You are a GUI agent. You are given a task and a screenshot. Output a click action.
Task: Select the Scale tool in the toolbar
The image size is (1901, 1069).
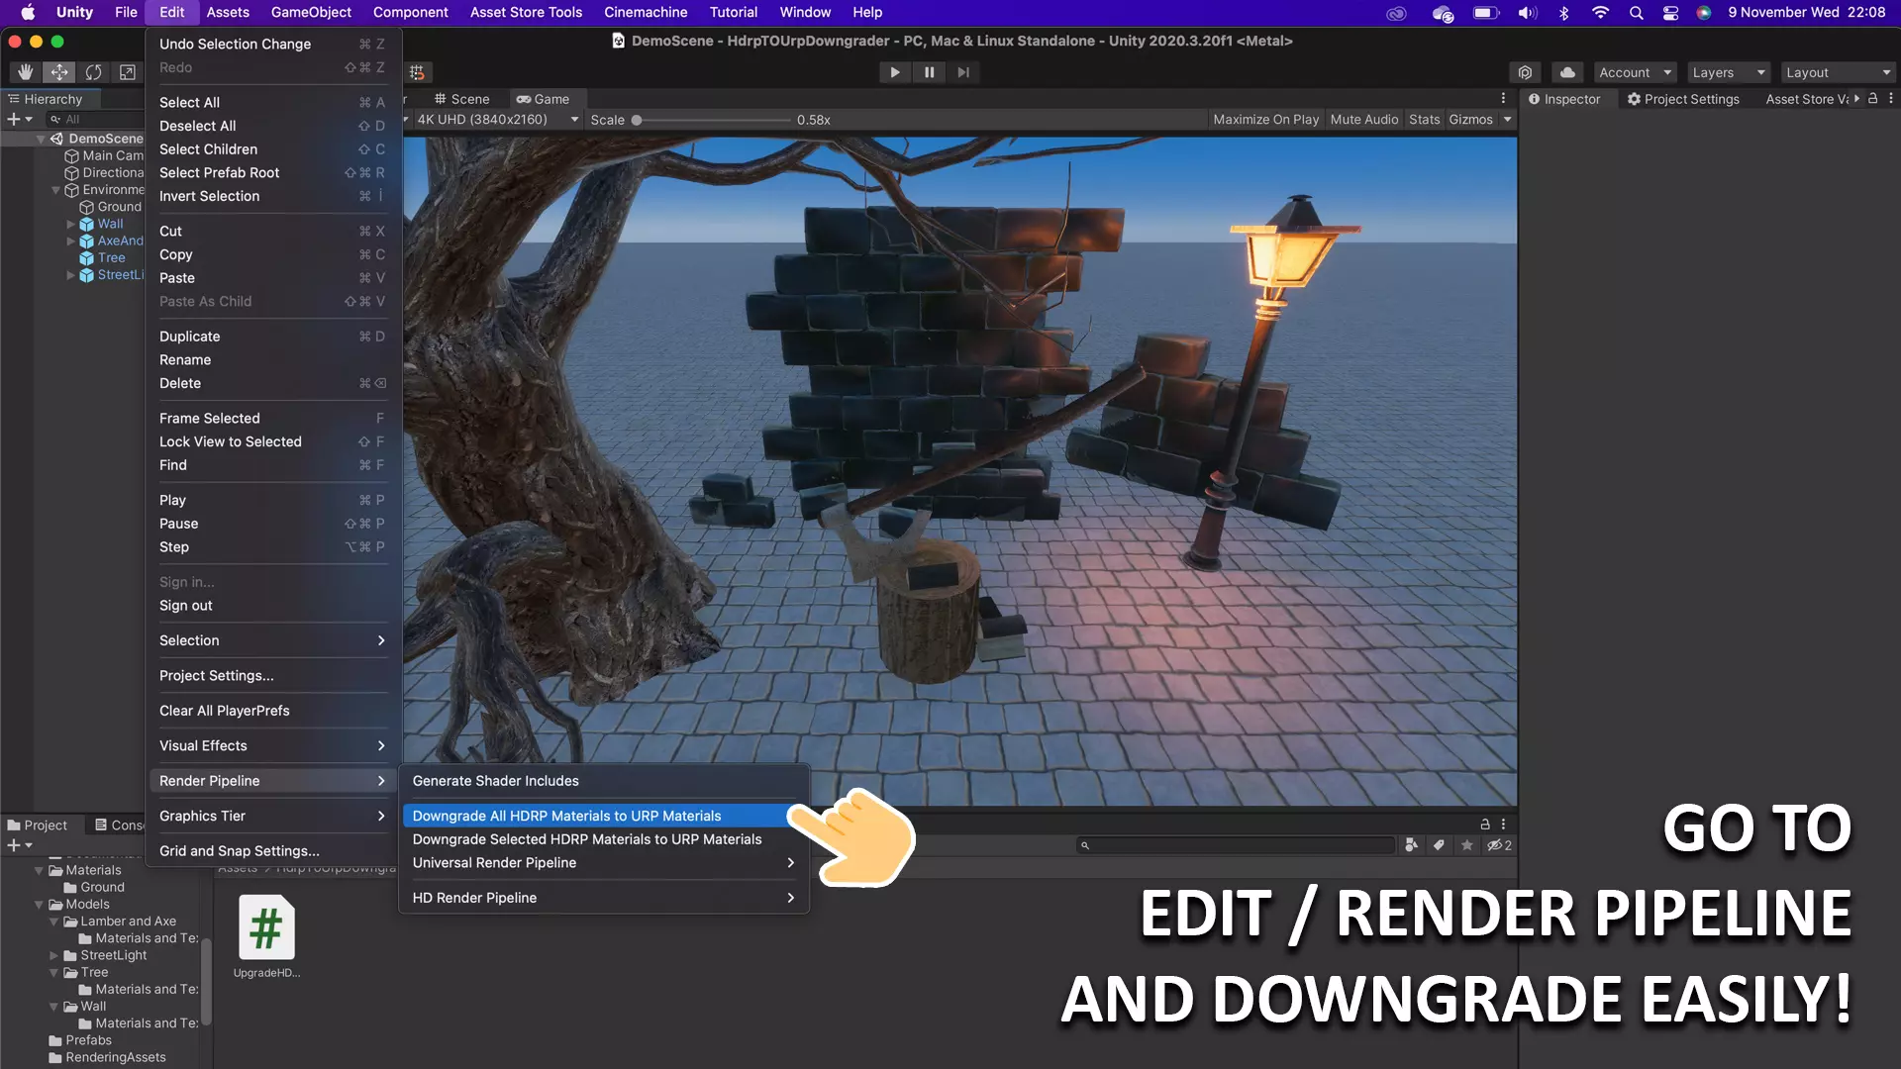(127, 72)
